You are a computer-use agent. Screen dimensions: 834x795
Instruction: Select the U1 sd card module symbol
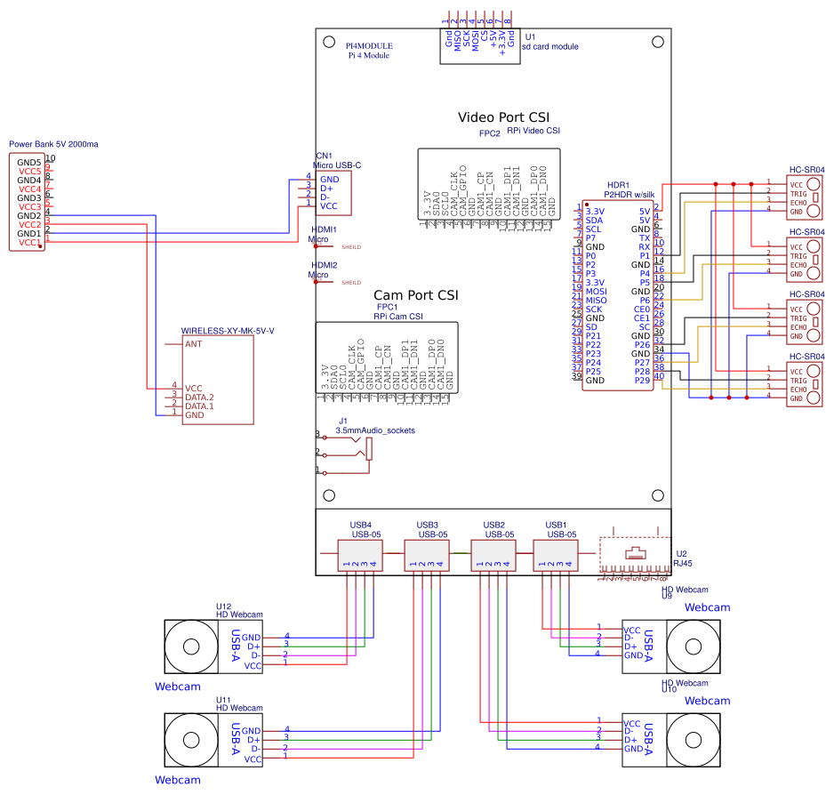(479, 44)
